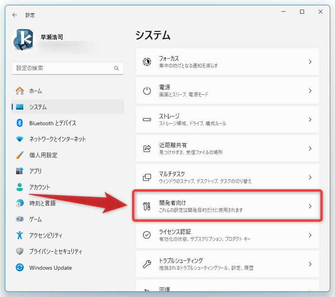
Task: Open 開発者向け settings title
Action: 172,203
